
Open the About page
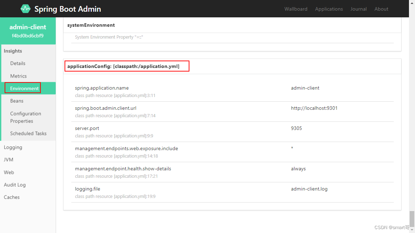[381, 9]
